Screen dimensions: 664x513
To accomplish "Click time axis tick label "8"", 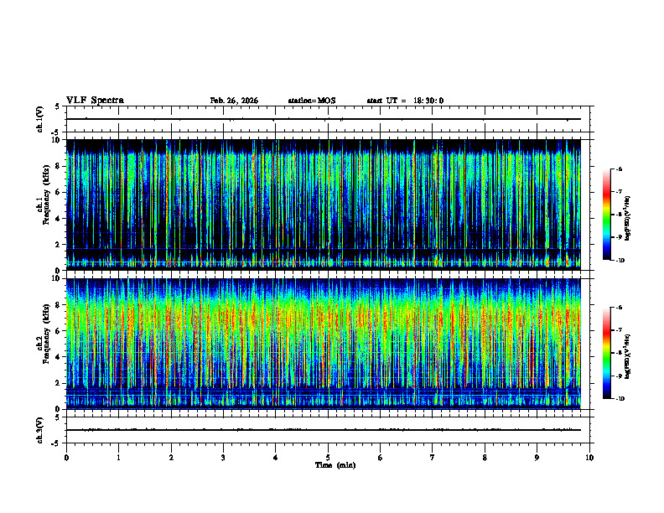I will point(485,458).
